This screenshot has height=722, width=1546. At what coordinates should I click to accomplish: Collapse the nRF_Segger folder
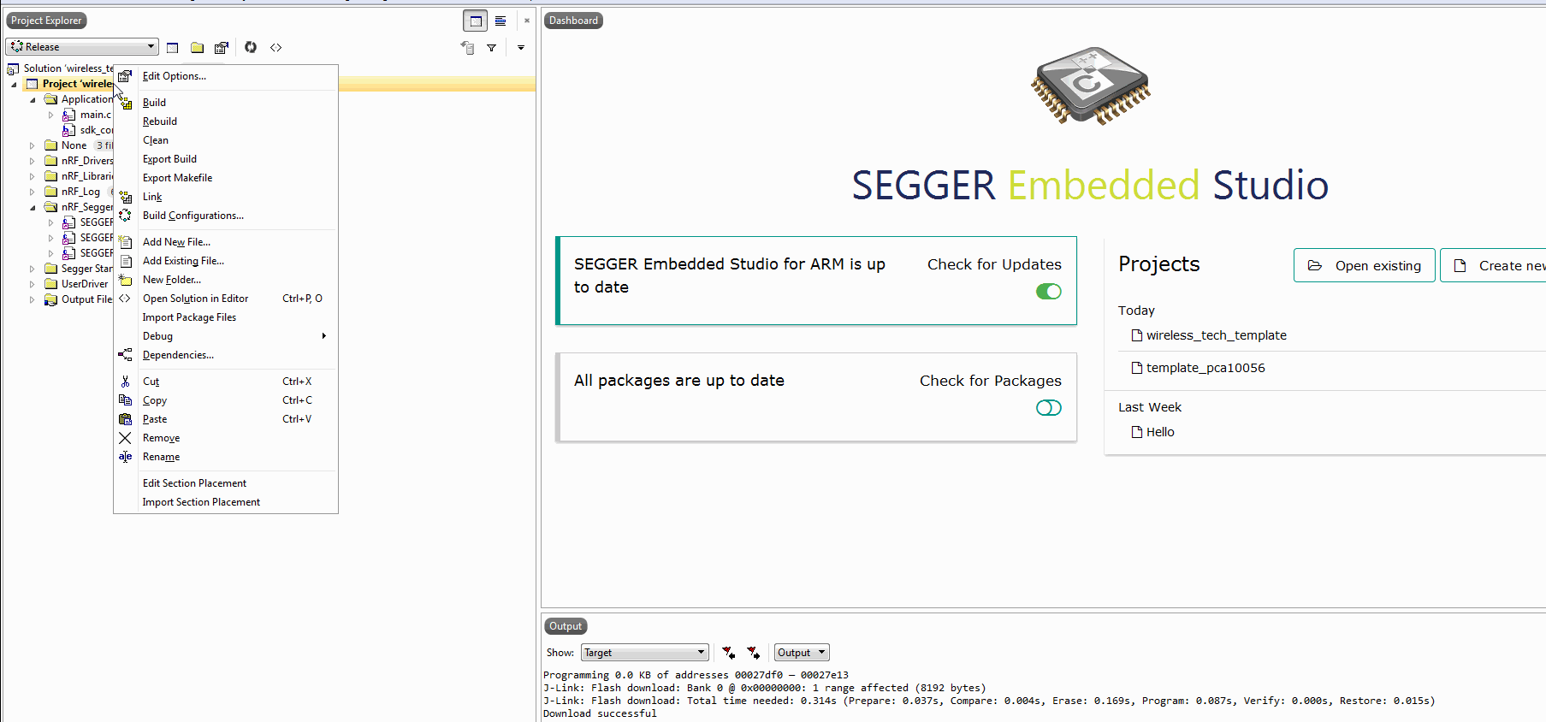pos(33,208)
